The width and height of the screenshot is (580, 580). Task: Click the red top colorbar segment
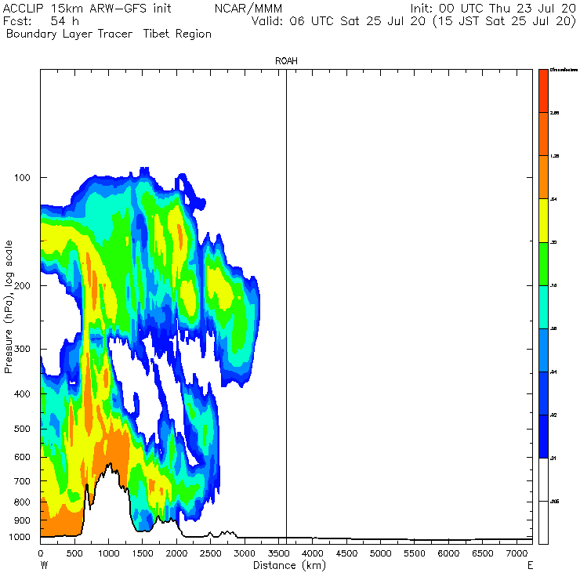click(x=543, y=91)
